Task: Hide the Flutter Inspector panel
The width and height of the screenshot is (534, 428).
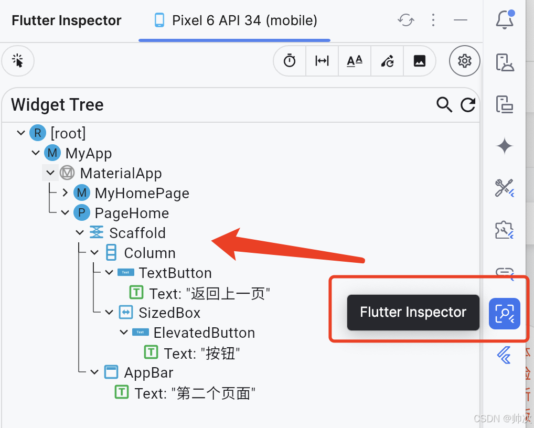Action: pyautogui.click(x=461, y=20)
